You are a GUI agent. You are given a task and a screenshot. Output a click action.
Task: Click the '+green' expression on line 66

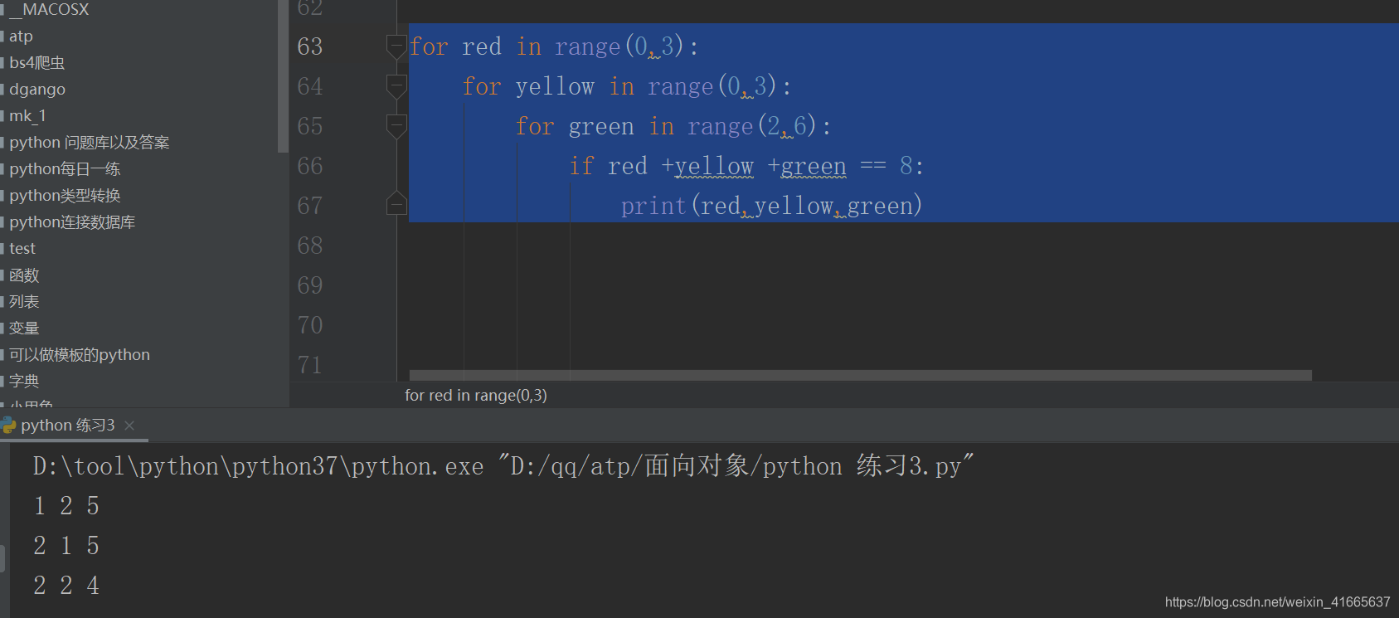tap(807, 166)
